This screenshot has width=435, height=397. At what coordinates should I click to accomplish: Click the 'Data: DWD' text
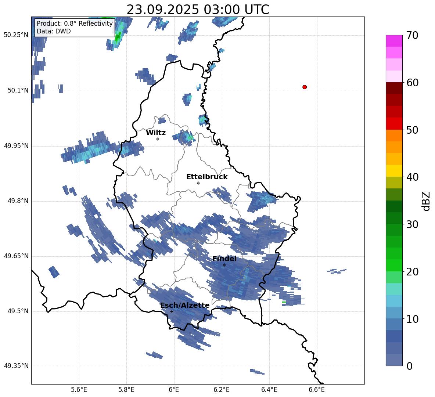(x=54, y=31)
